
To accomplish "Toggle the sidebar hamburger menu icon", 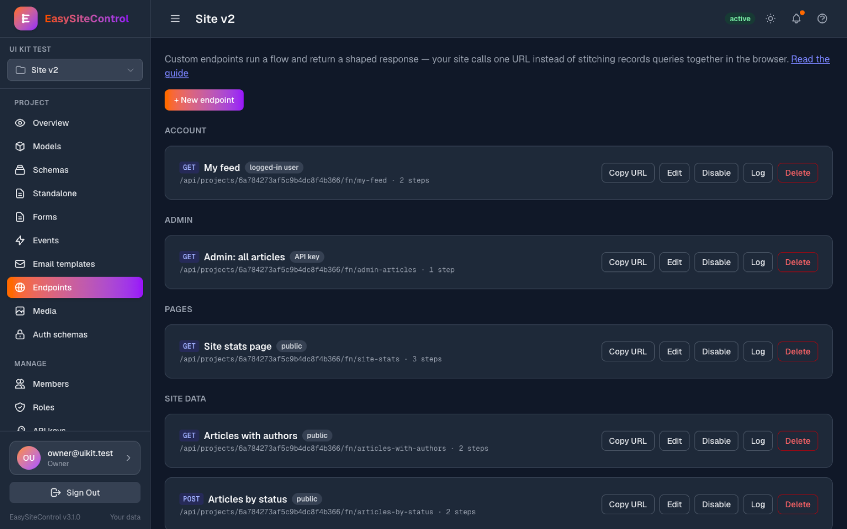I will tap(175, 19).
